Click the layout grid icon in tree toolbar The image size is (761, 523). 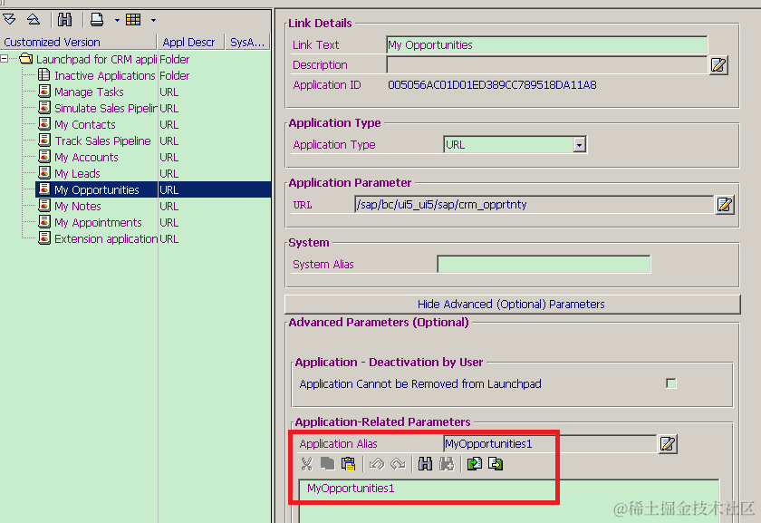tap(133, 19)
